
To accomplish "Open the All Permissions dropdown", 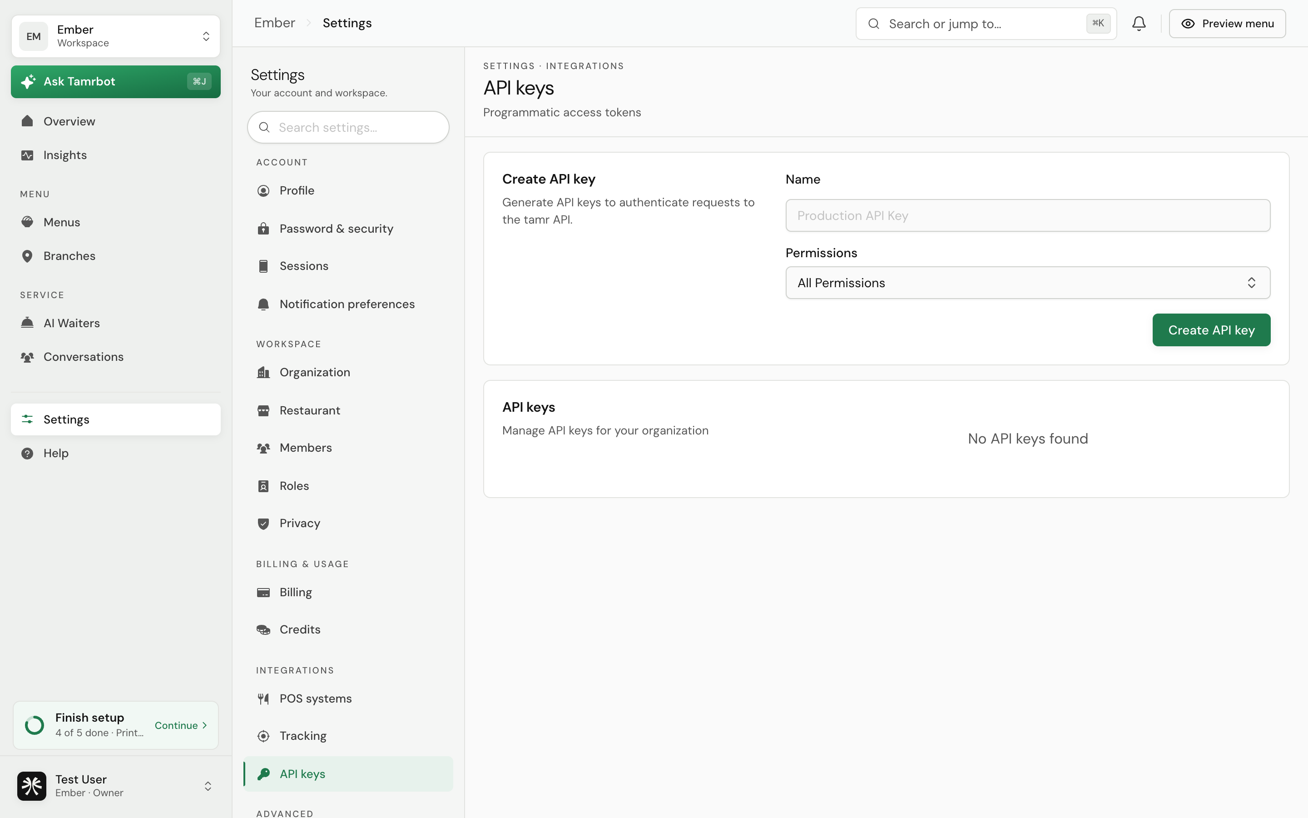I will (x=1027, y=282).
